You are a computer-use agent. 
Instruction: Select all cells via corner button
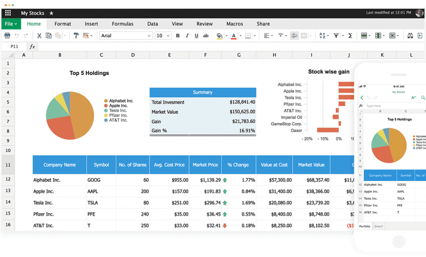click(8, 55)
